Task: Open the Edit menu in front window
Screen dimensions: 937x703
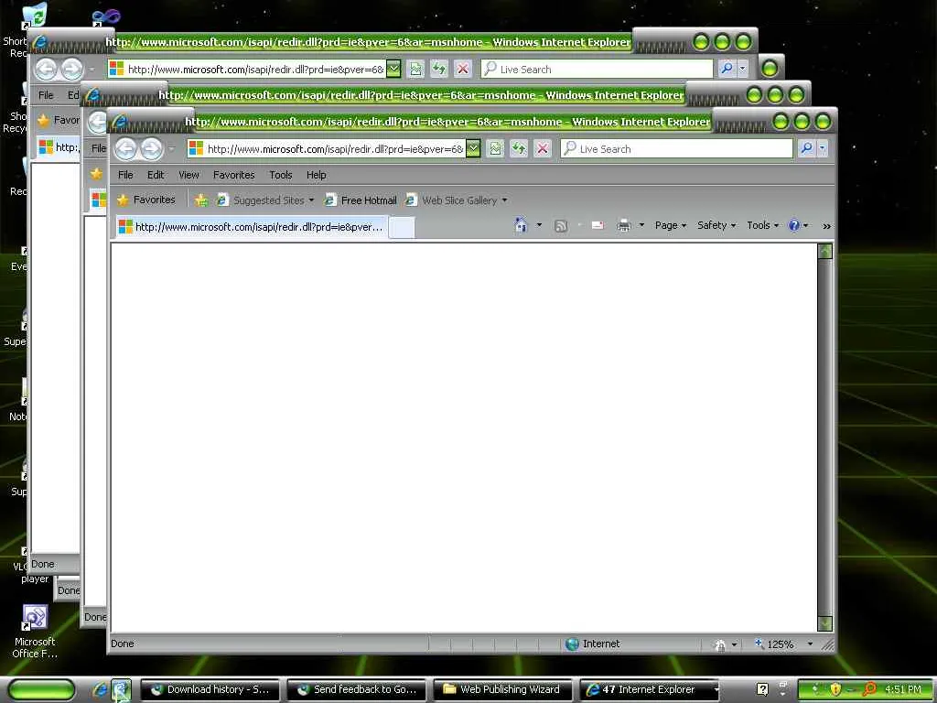Action: pyautogui.click(x=156, y=175)
